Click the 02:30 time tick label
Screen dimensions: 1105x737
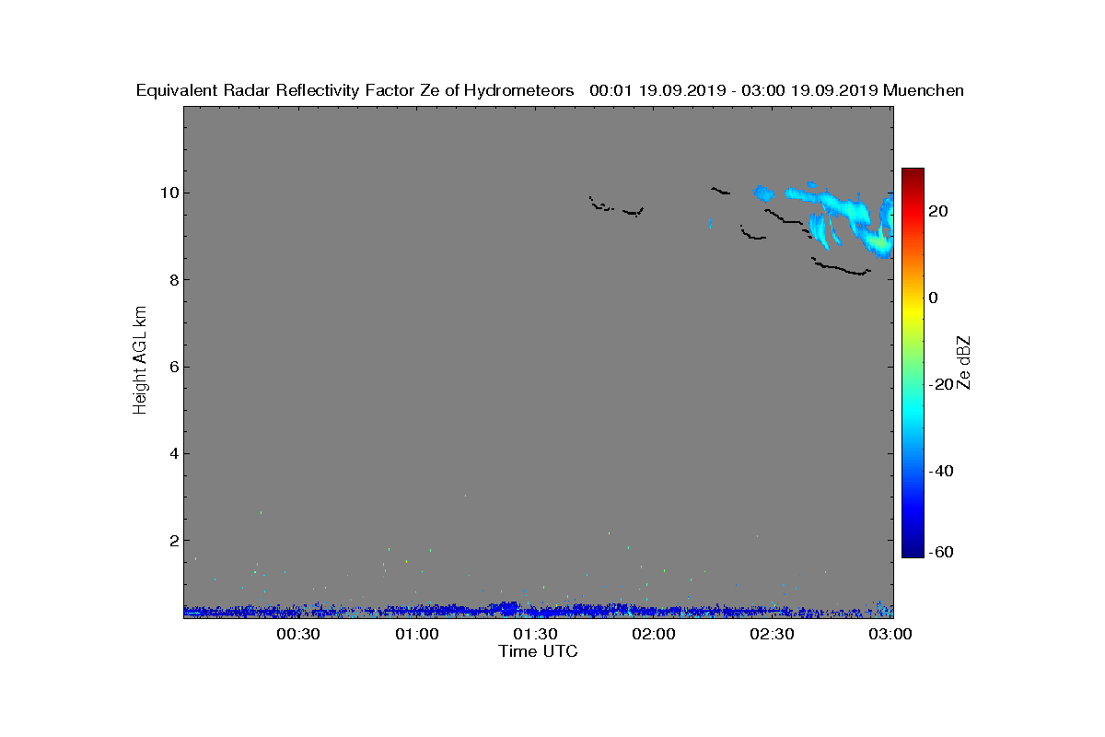click(773, 634)
